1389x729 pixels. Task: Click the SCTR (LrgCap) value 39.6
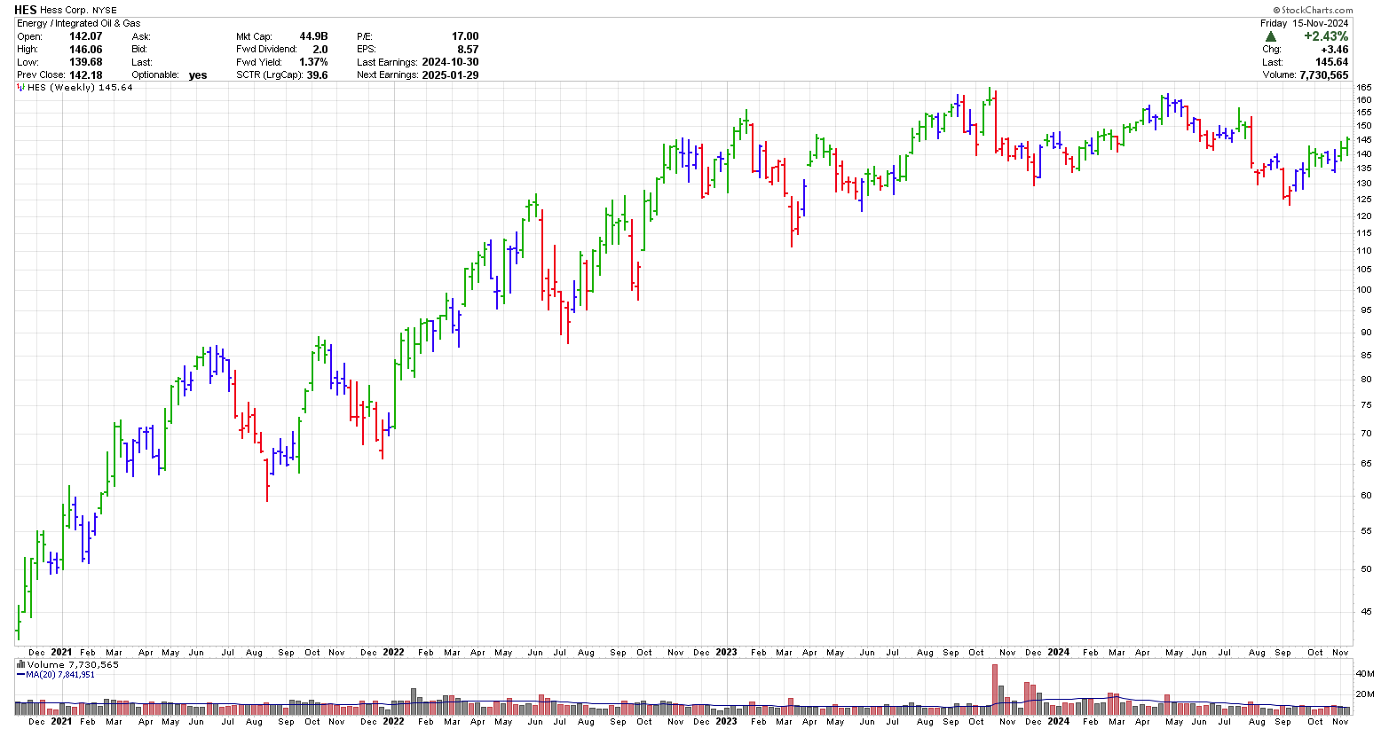(318, 75)
